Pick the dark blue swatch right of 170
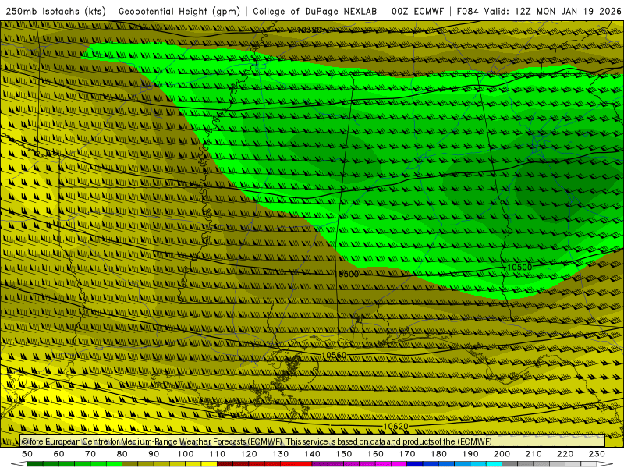624x468 pixels. (415, 464)
